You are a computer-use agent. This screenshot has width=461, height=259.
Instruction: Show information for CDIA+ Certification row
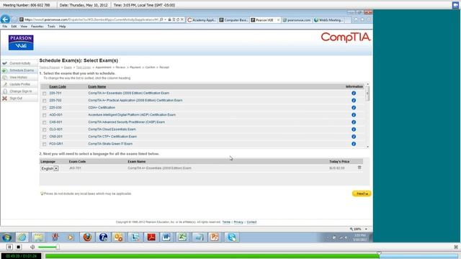click(354, 107)
